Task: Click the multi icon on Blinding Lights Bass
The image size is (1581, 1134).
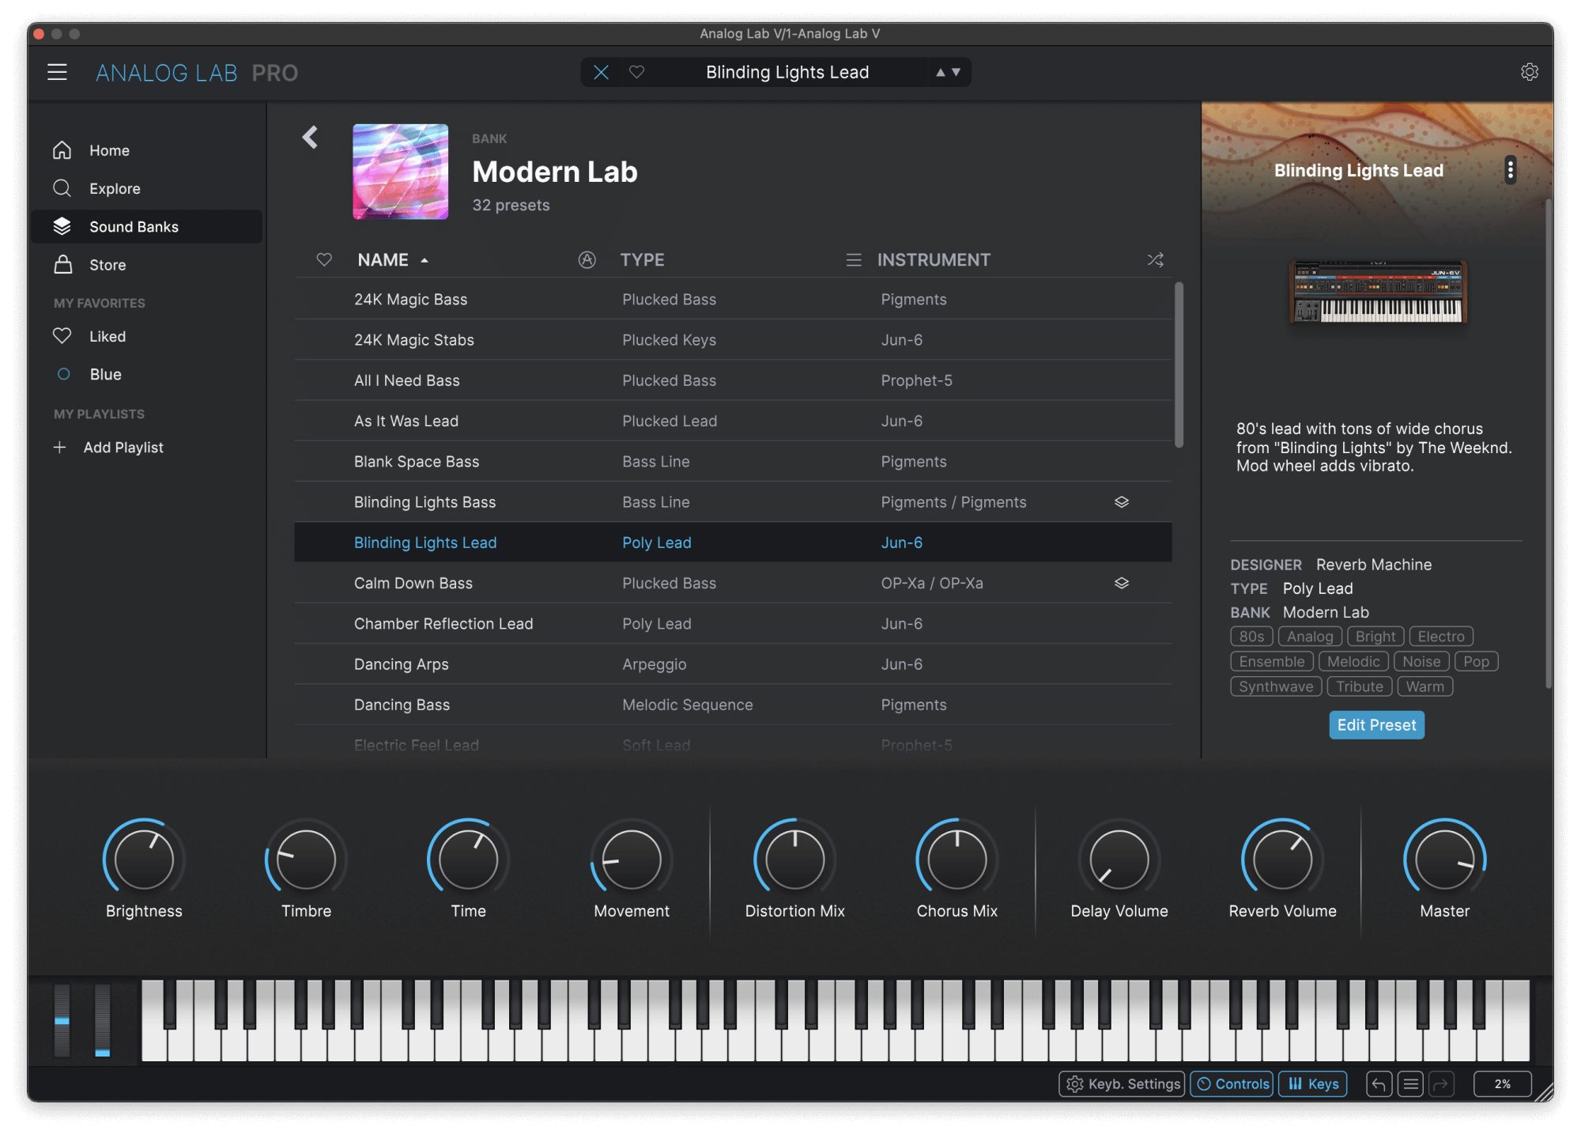Action: [x=1121, y=502]
